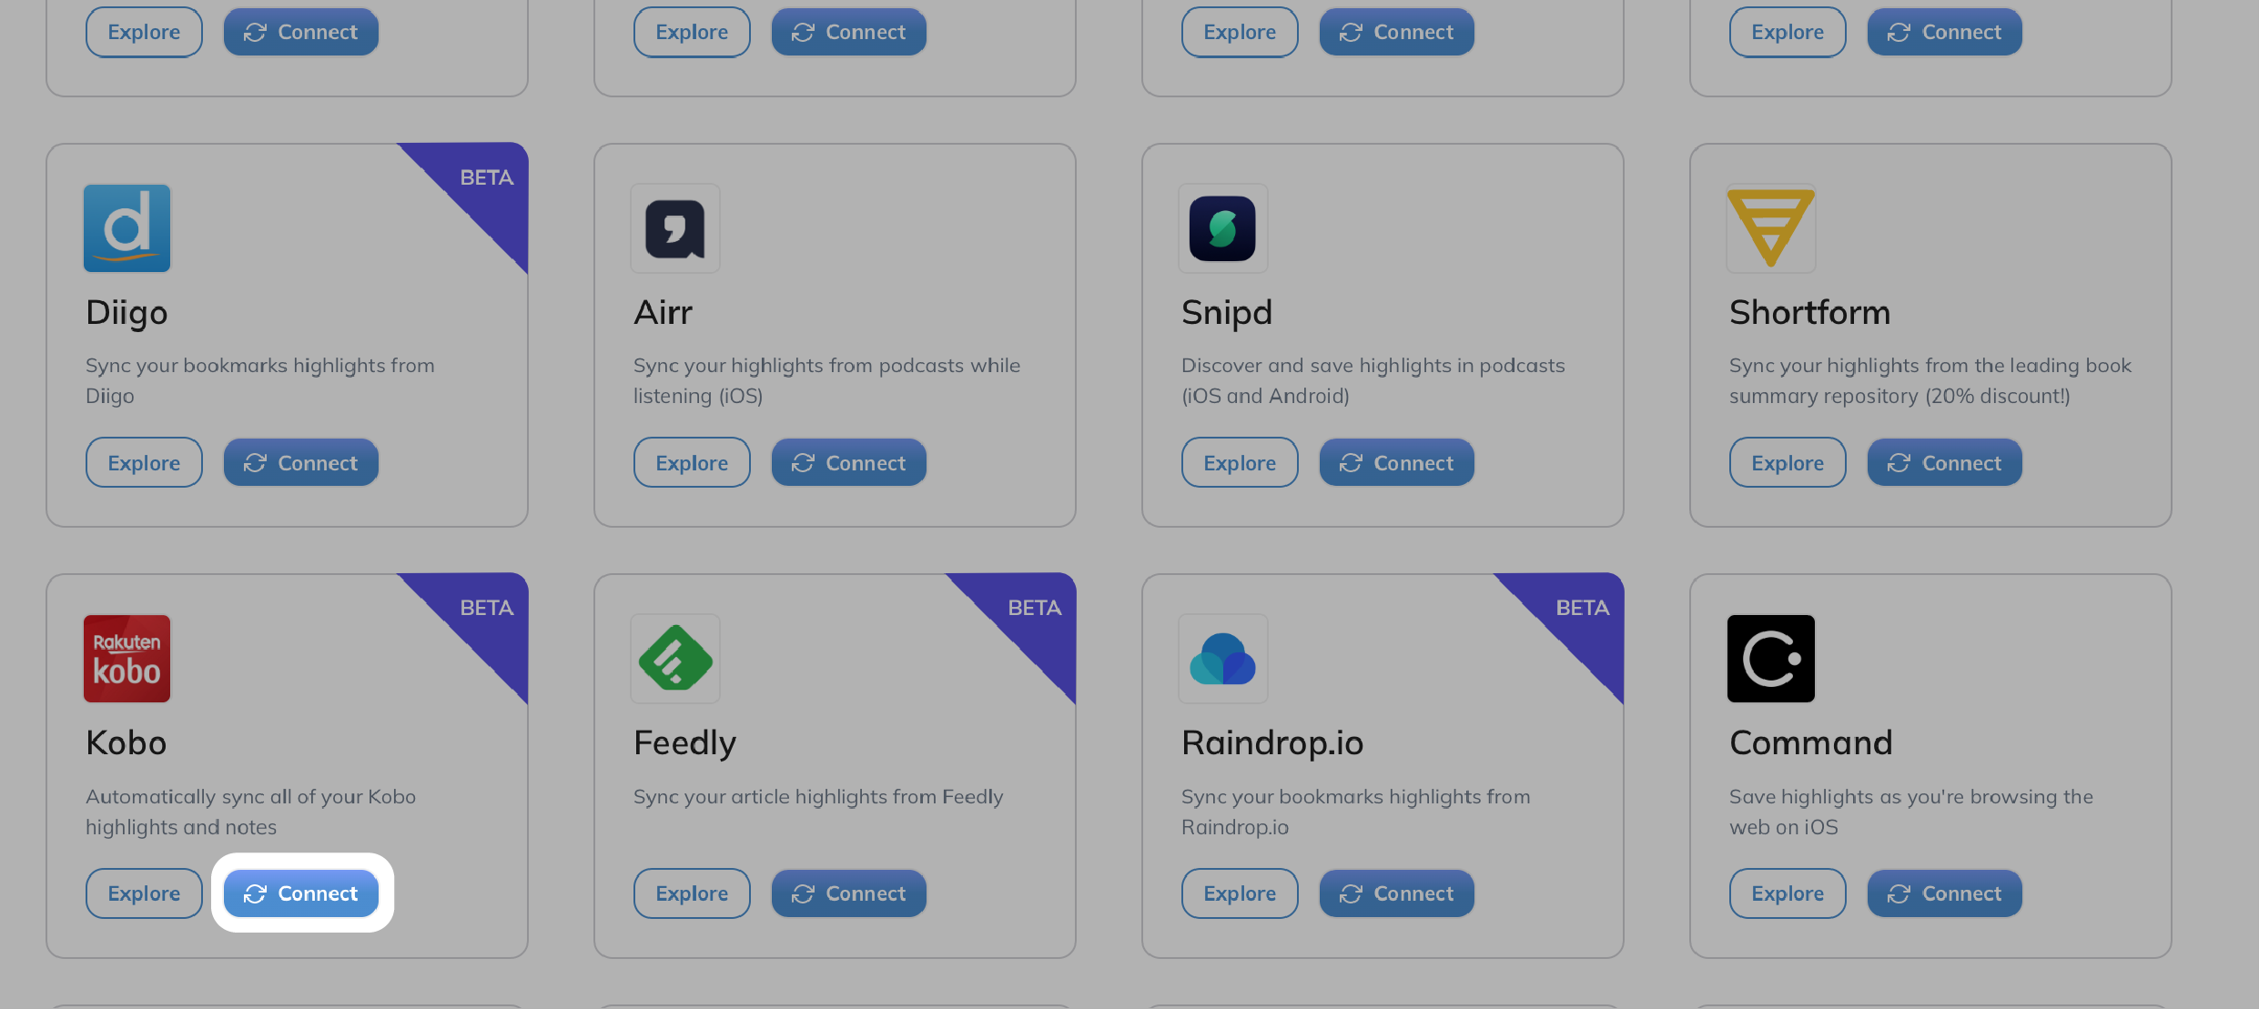
Task: Explore the Kobo integration
Action: tap(143, 893)
